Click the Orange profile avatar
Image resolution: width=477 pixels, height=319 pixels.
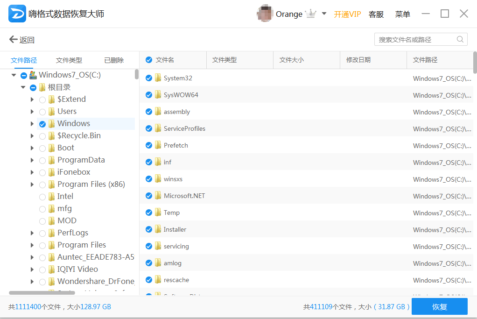coord(265,13)
